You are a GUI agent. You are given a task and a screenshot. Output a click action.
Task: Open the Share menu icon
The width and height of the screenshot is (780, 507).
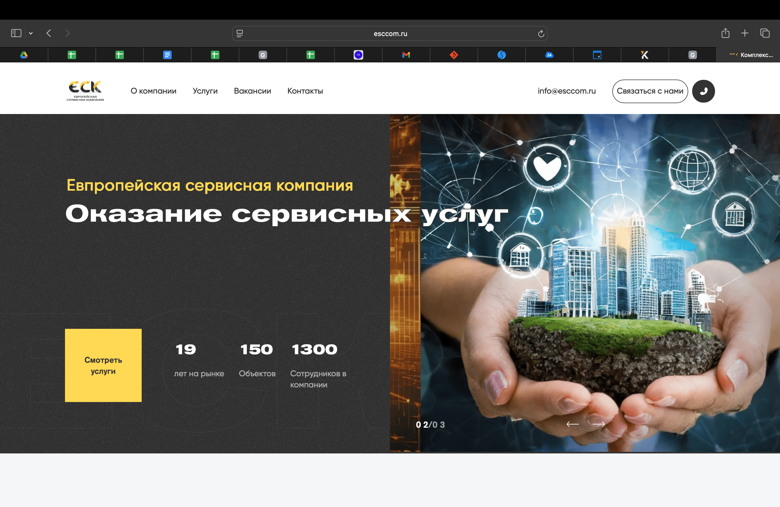click(725, 33)
